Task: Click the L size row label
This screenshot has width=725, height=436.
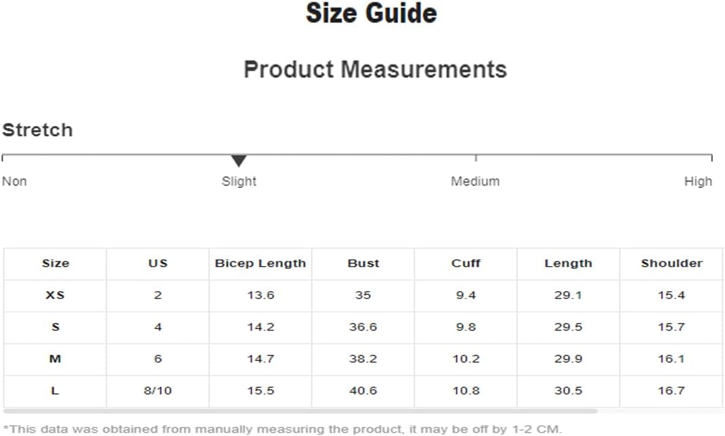Action: pos(55,391)
